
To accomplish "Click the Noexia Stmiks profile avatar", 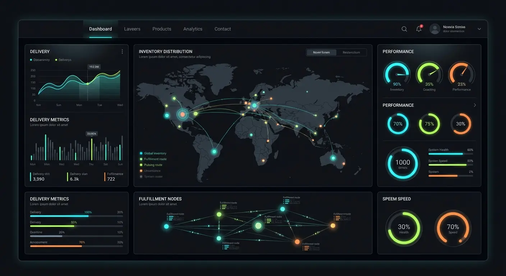I will [434, 29].
